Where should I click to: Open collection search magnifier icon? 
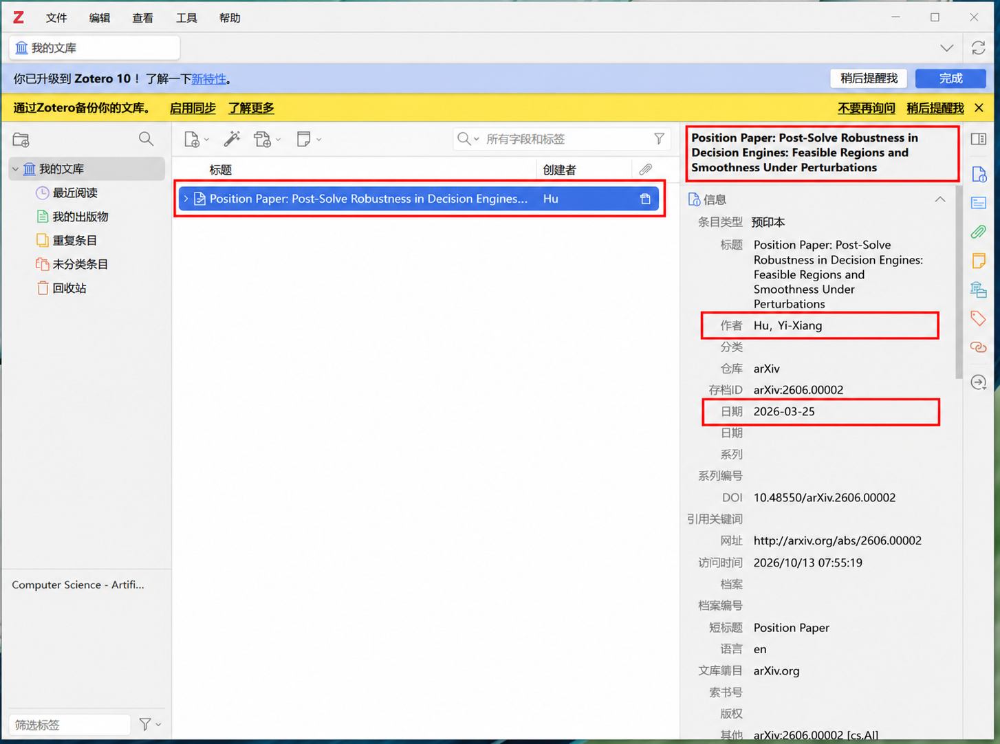point(146,139)
